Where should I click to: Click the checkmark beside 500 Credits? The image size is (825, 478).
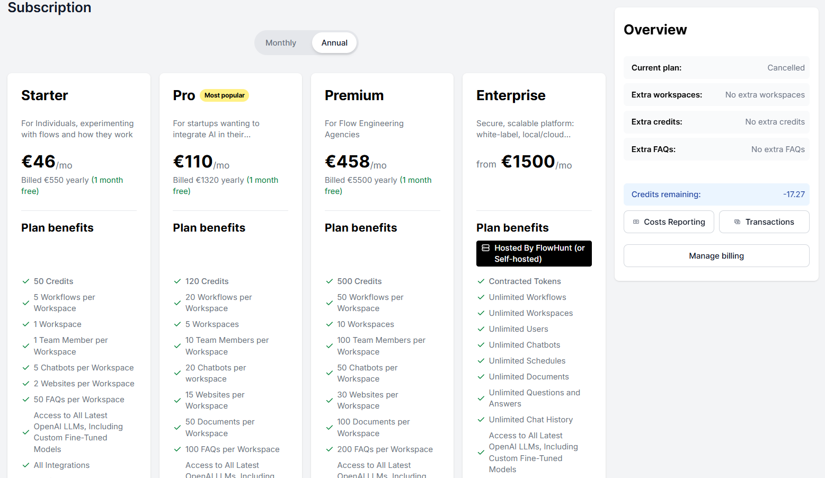329,281
